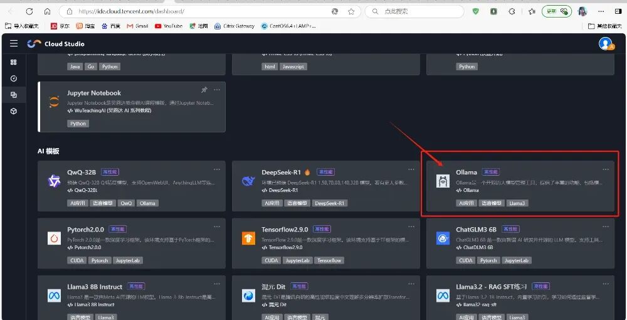Click the green 更新 browser update button

[x=556, y=11]
